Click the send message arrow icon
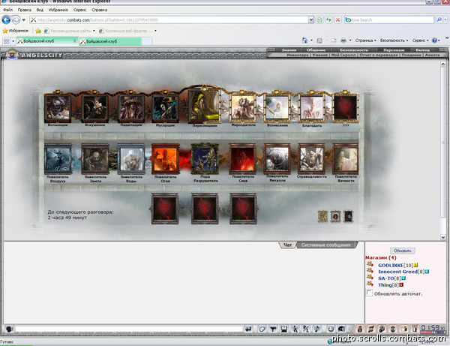 248,329
